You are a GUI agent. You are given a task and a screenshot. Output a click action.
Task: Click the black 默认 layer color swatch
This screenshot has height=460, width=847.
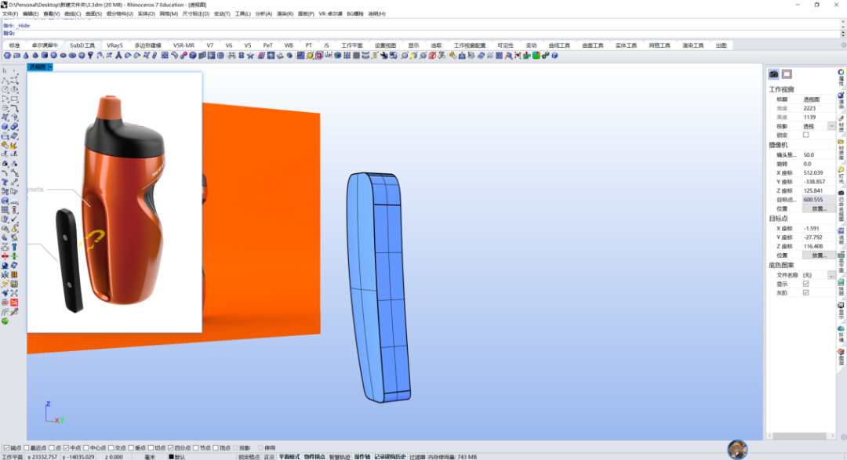pyautogui.click(x=171, y=457)
